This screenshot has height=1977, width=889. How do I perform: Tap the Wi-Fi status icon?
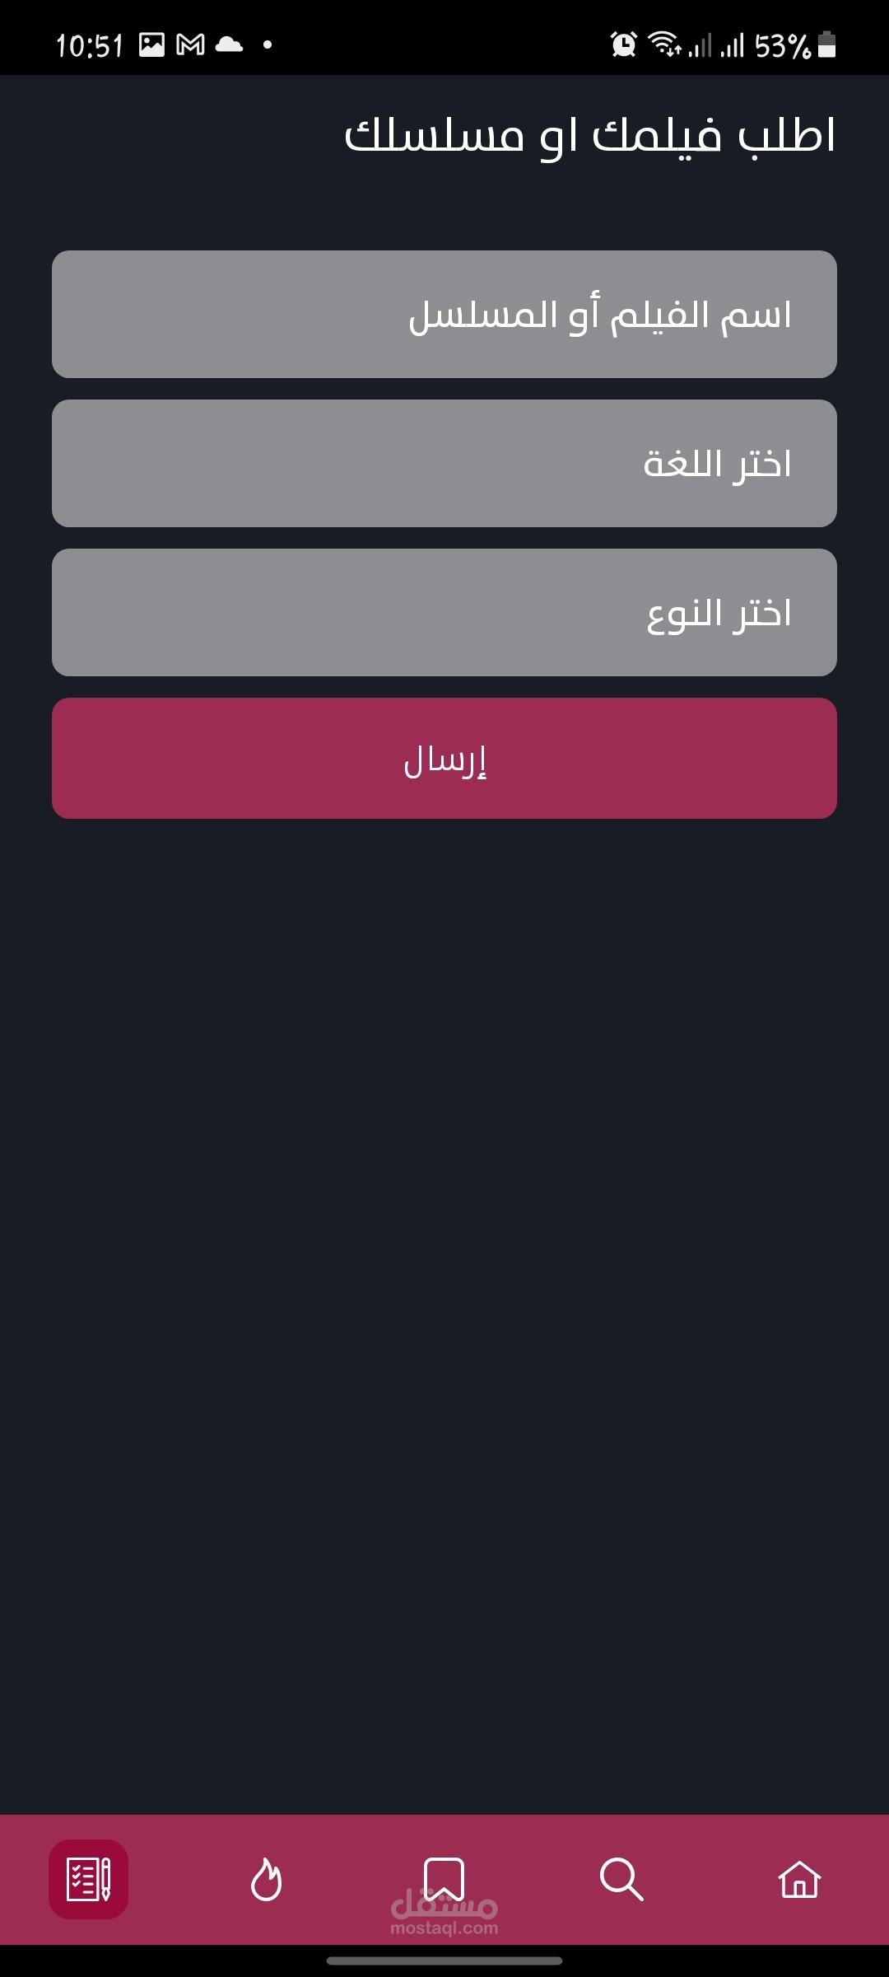pos(664,44)
